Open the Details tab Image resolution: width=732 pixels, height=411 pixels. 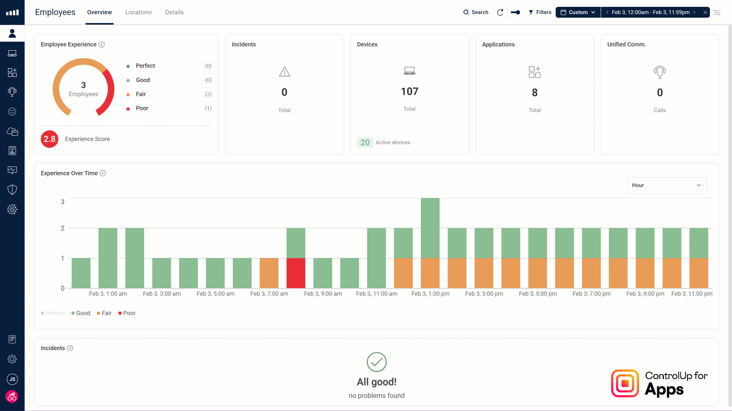click(x=174, y=12)
